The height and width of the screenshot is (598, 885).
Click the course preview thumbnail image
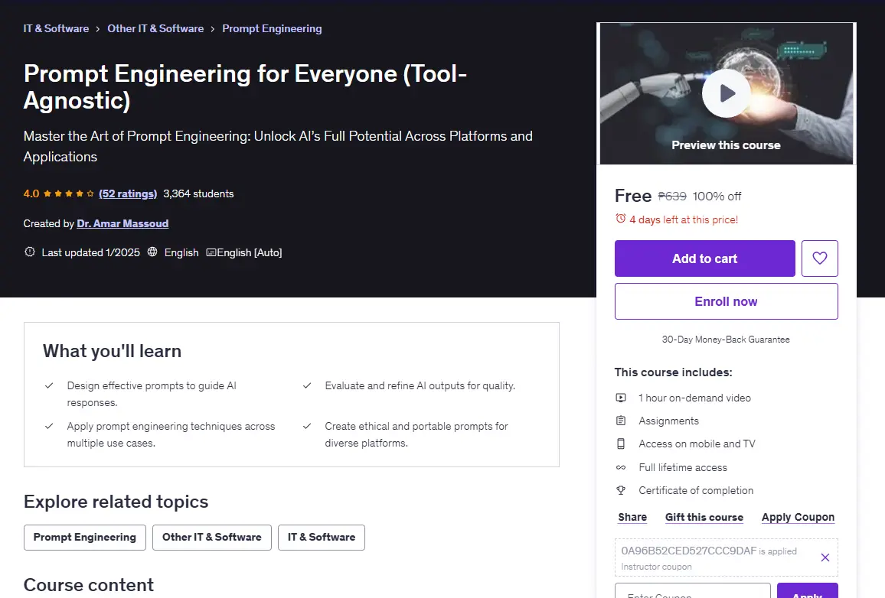click(727, 93)
